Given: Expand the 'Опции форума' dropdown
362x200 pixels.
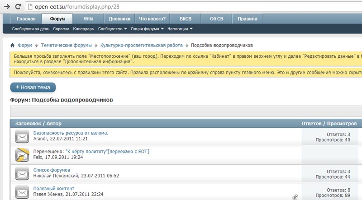Looking at the screenshot, I should (x=147, y=29).
